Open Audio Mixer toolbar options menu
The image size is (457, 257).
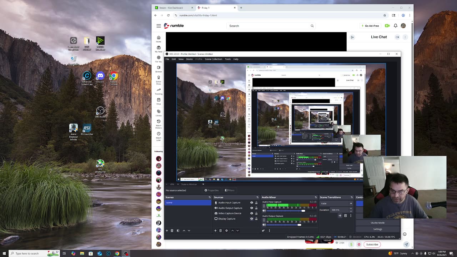pos(269,231)
